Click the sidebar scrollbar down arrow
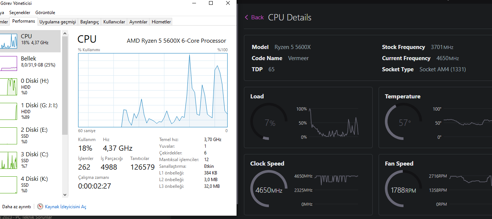This screenshot has width=492, height=219. coord(65,195)
